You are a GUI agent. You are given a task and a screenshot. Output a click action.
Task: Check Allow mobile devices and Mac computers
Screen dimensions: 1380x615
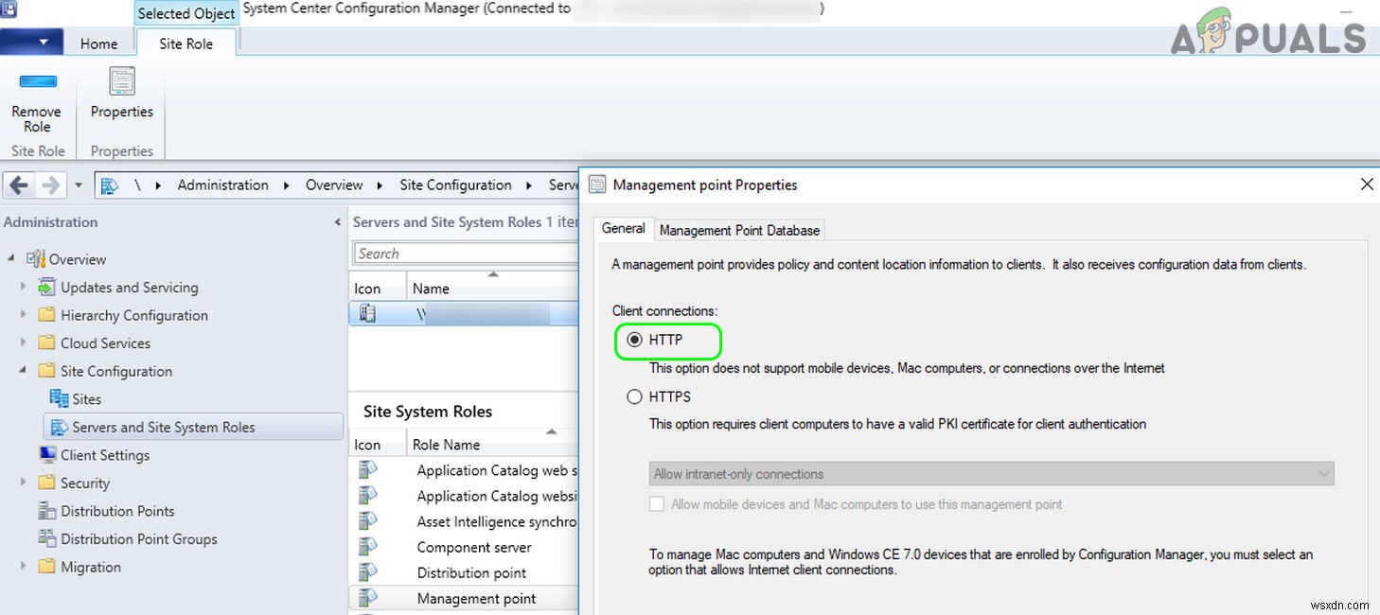[x=657, y=504]
